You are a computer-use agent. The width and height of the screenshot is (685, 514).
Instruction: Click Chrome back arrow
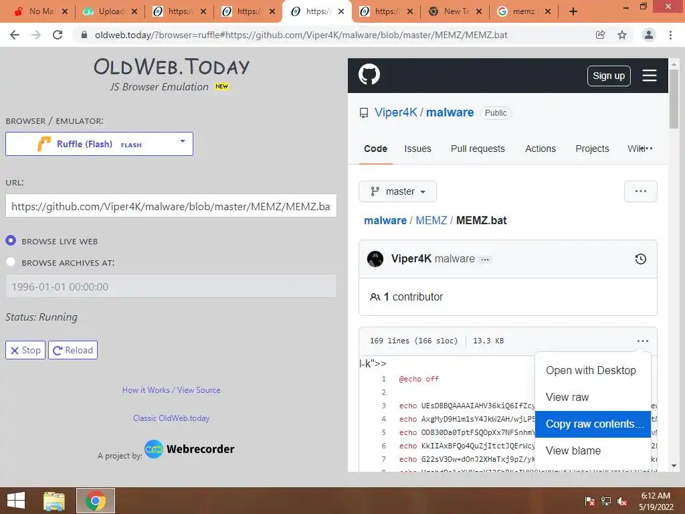click(15, 35)
